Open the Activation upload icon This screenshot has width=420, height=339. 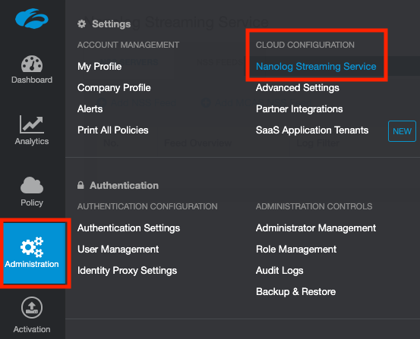pyautogui.click(x=32, y=307)
